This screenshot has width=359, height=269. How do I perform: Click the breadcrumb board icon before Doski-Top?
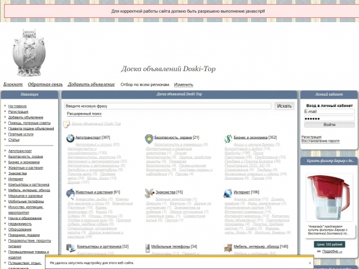pyautogui.click(x=66, y=124)
